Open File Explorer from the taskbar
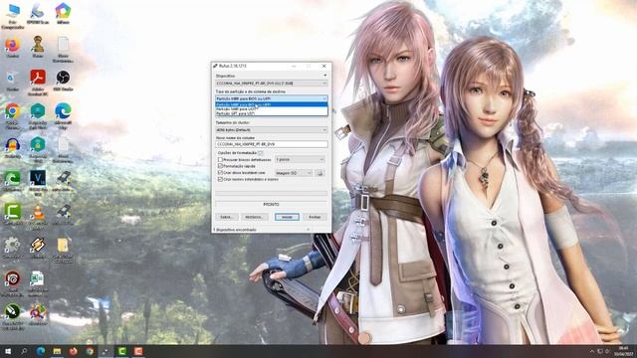637x358 pixels. (58, 351)
